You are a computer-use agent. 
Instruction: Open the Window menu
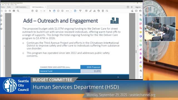[x=12, y=5]
